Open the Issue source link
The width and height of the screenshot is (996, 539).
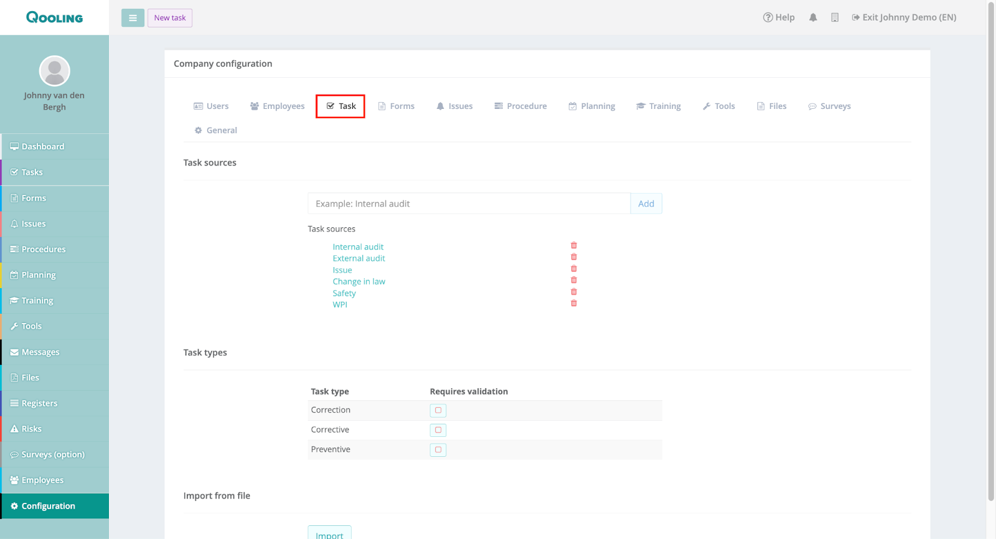coord(342,270)
